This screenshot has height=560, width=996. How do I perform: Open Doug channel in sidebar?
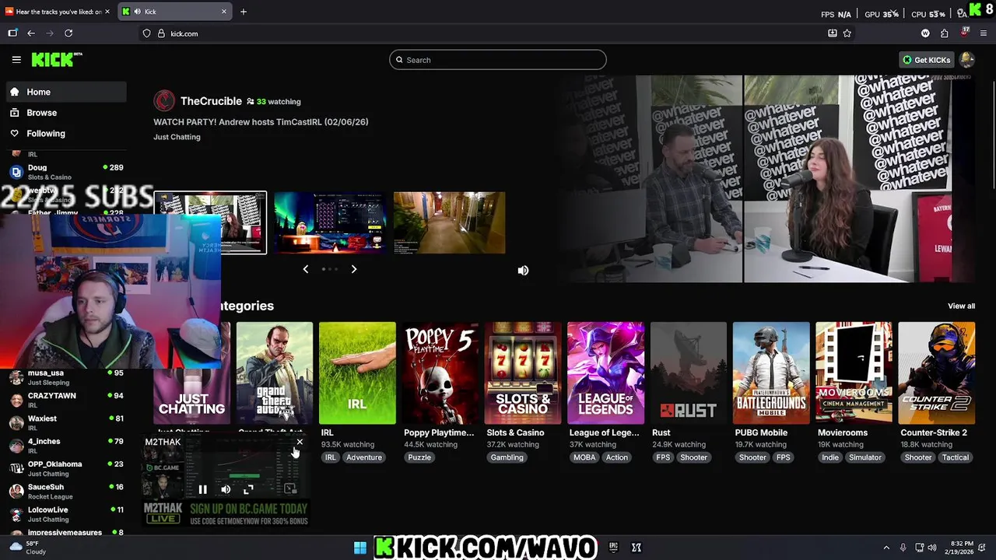[66, 172]
